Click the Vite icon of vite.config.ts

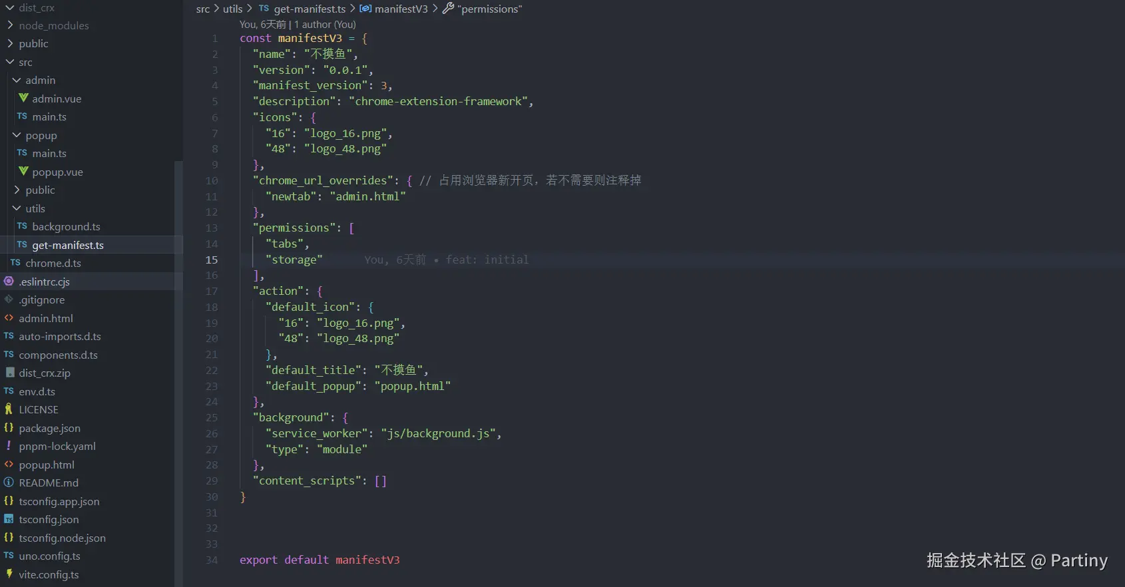(9, 574)
